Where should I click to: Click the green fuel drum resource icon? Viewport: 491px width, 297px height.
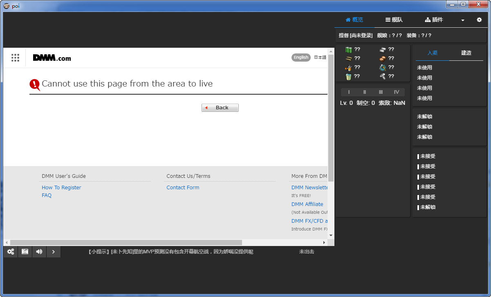(348, 50)
